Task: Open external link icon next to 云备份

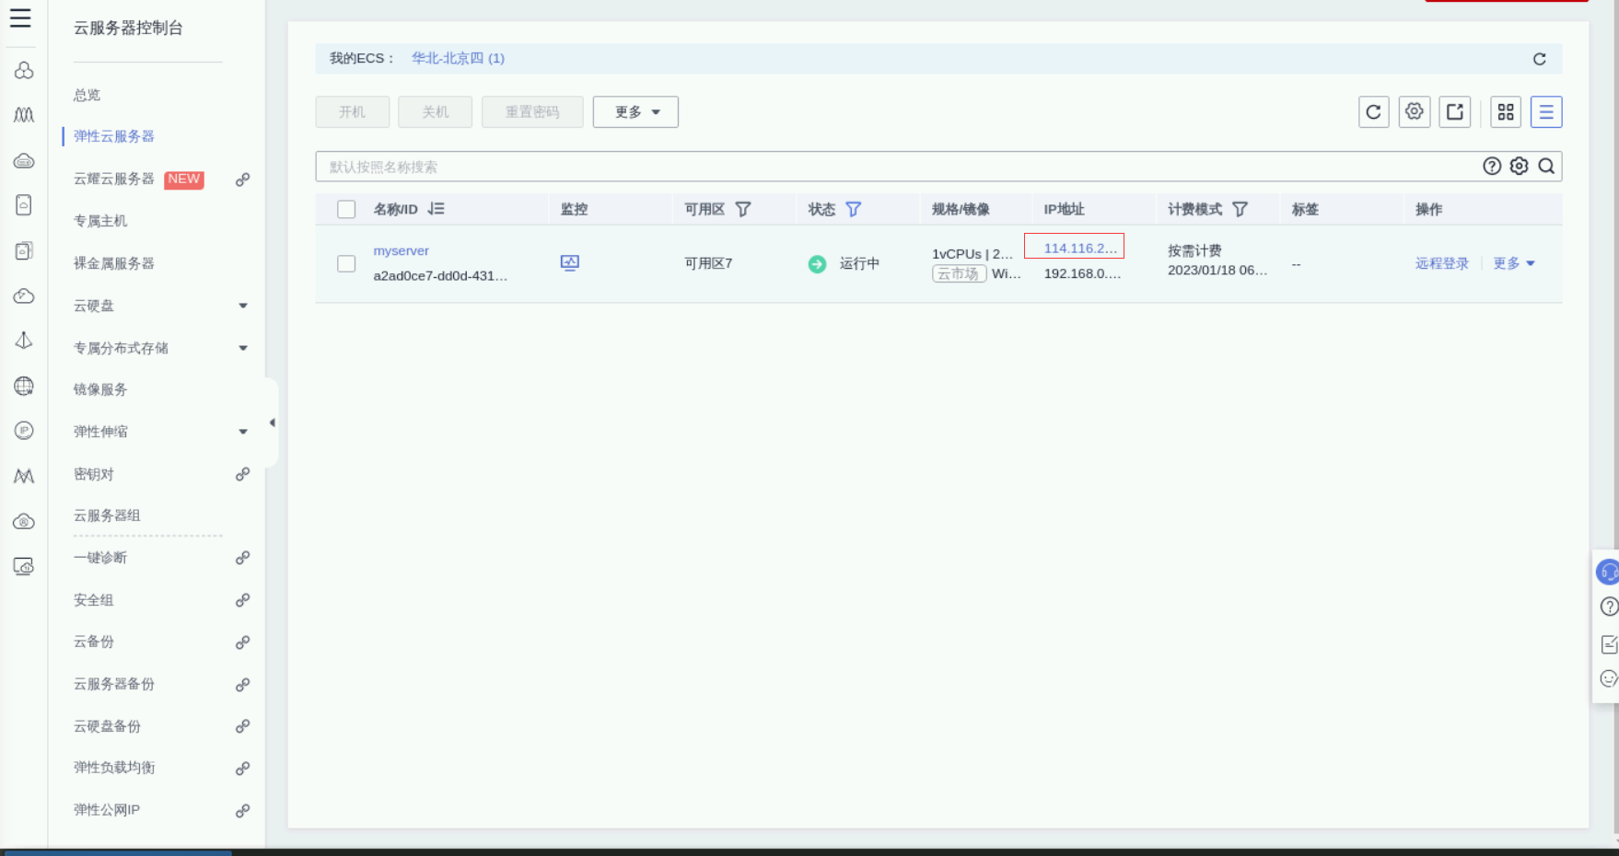Action: tap(242, 642)
